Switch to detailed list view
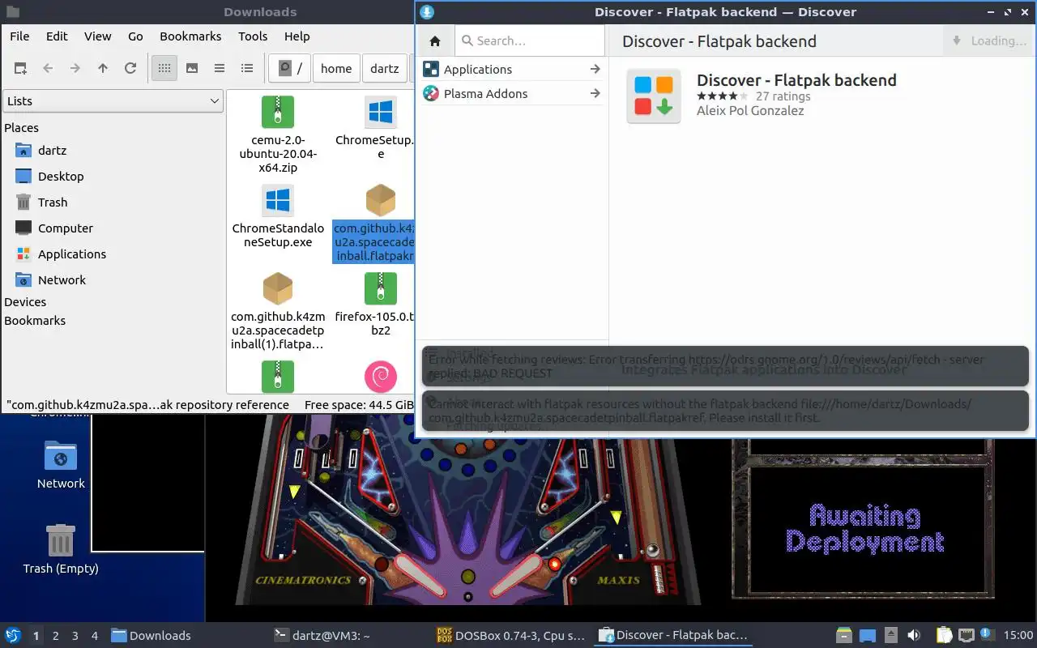Viewport: 1037px width, 648px height. (x=247, y=69)
